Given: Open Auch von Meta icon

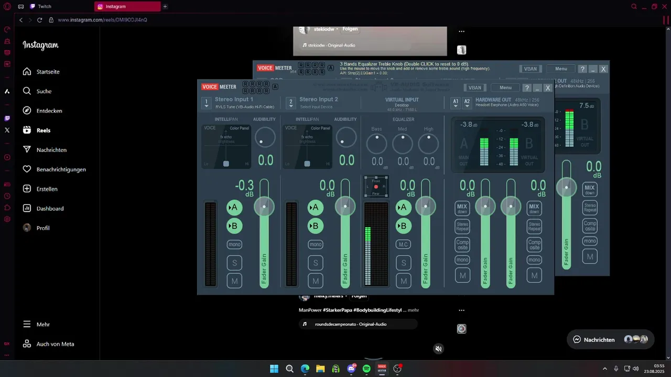Looking at the screenshot, I should [x=27, y=344].
